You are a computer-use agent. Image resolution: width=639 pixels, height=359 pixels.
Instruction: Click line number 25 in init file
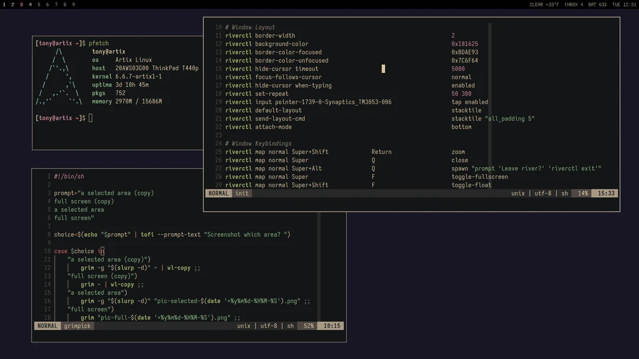218,152
